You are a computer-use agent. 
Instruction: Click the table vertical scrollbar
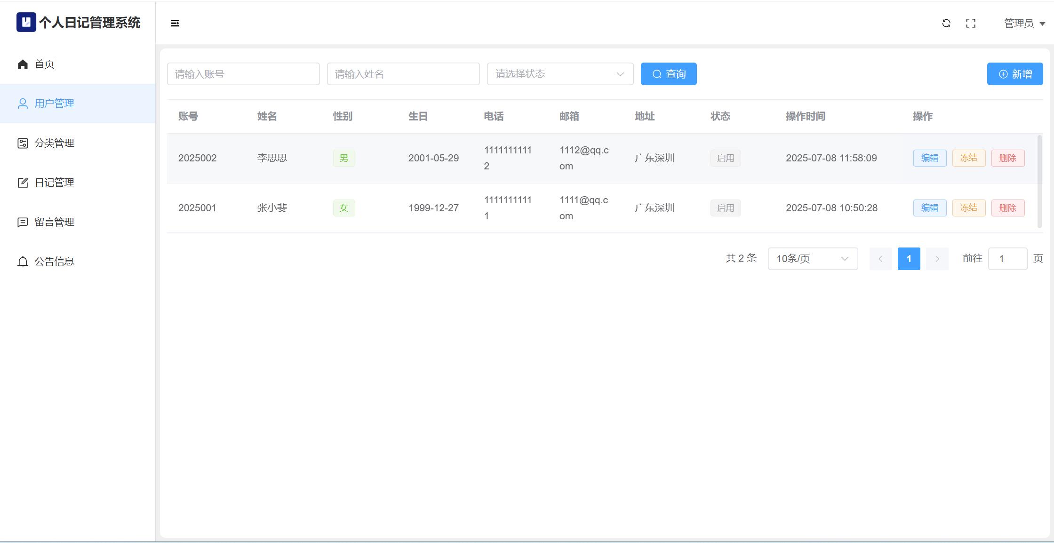(1039, 182)
